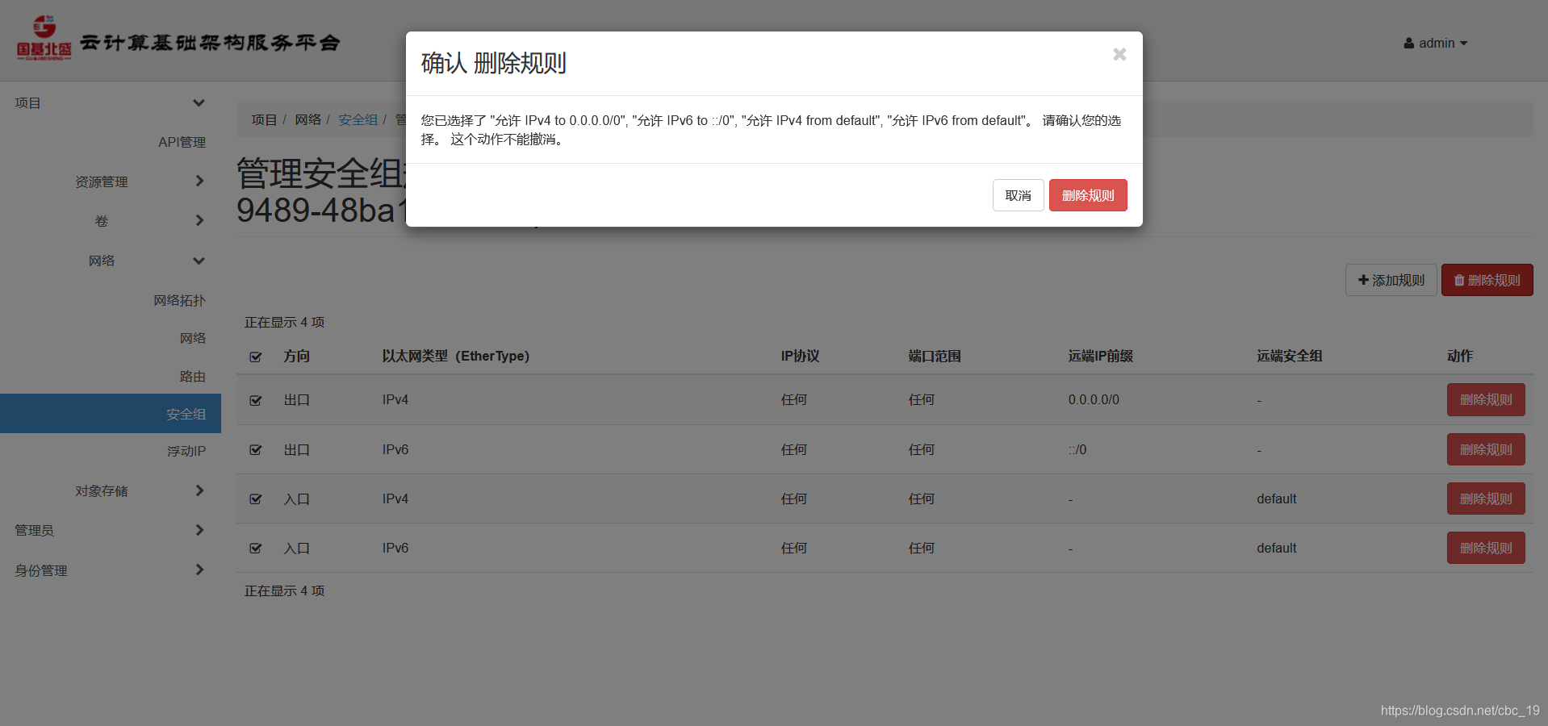The image size is (1548, 726).
Task: Toggle checkbox for 出口 IPv6 rule
Action: click(x=256, y=450)
